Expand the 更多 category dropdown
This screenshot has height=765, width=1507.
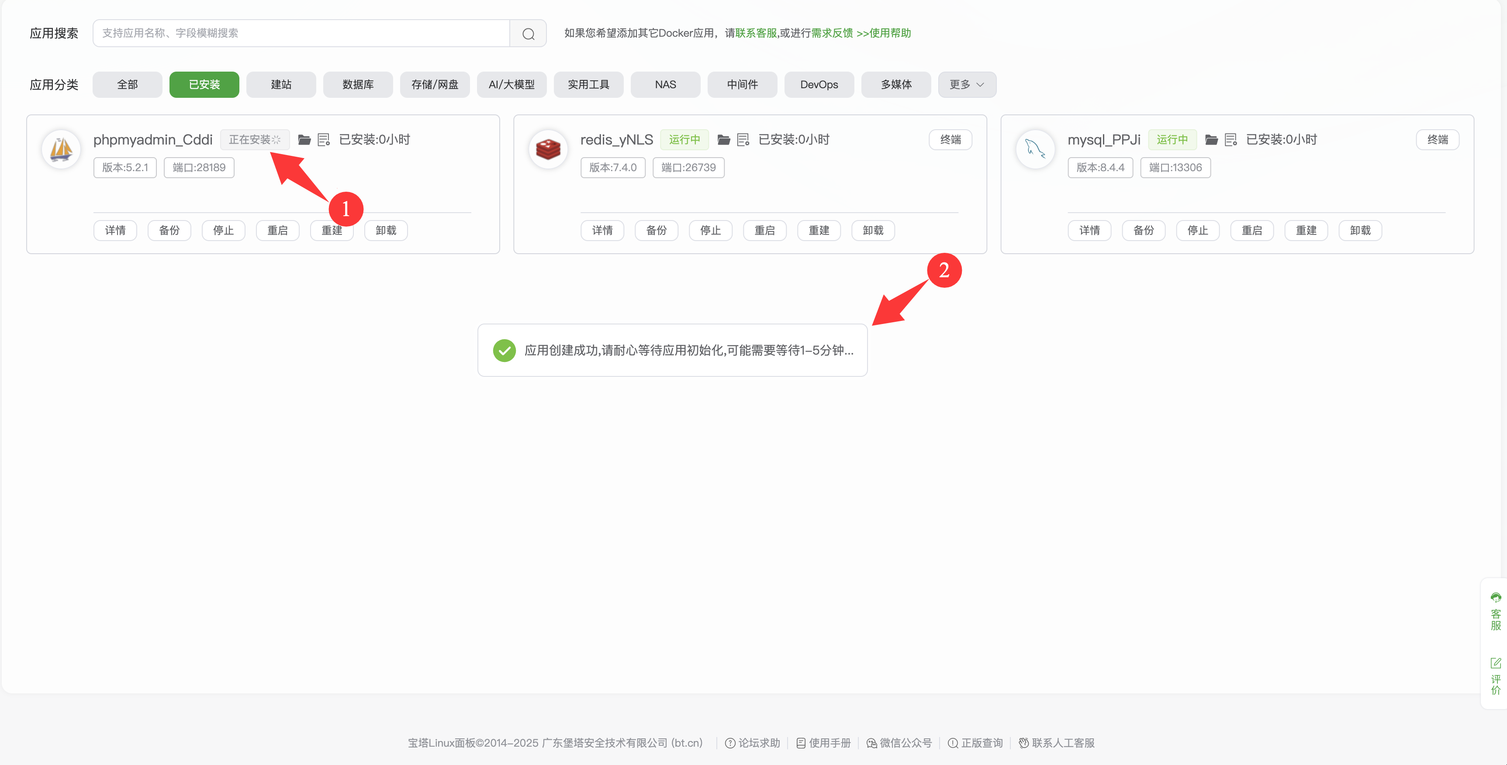(x=966, y=85)
